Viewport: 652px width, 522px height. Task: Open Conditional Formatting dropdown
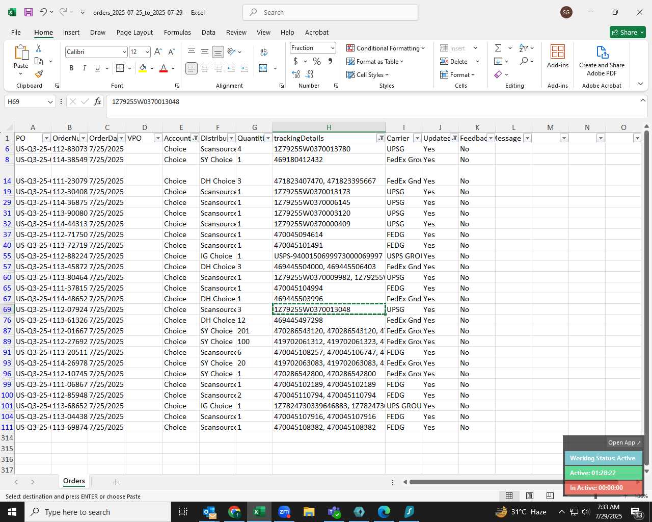(x=386, y=48)
